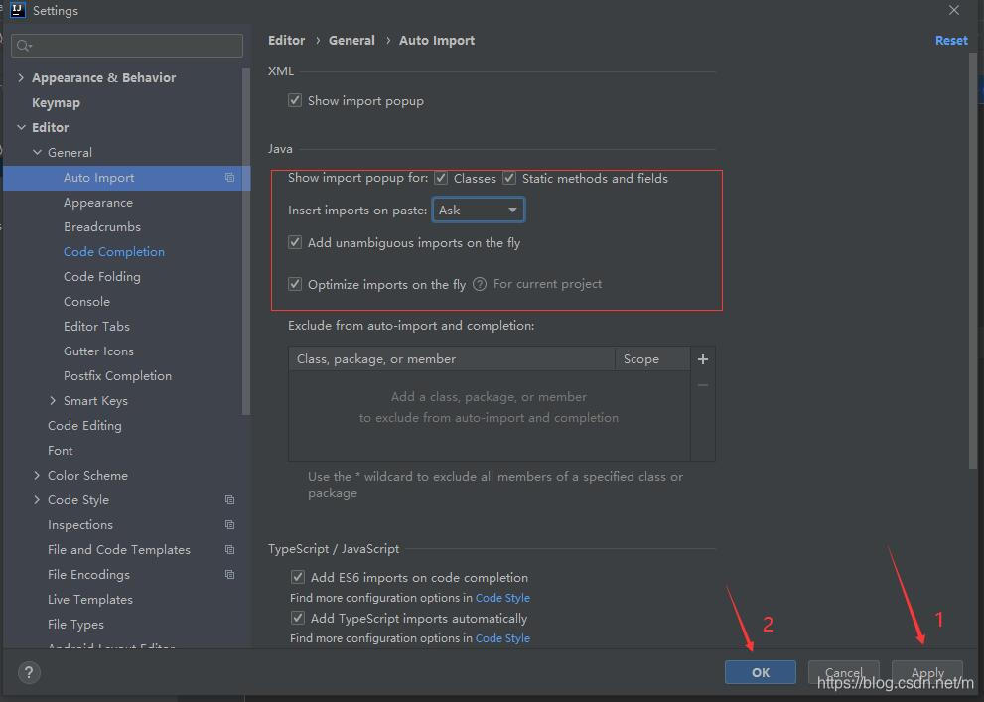Viewport: 984px width, 702px height.
Task: Click the search magnifier icon in settings search
Action: 24,46
